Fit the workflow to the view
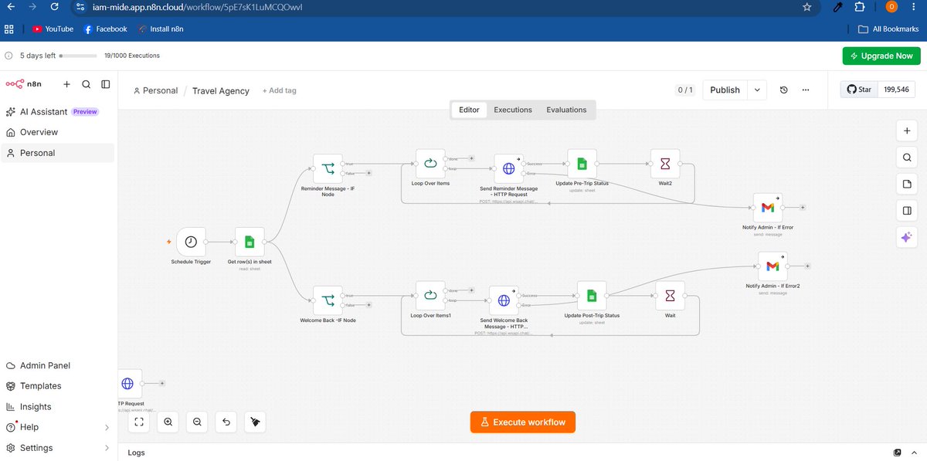927x461 pixels. pyautogui.click(x=139, y=422)
